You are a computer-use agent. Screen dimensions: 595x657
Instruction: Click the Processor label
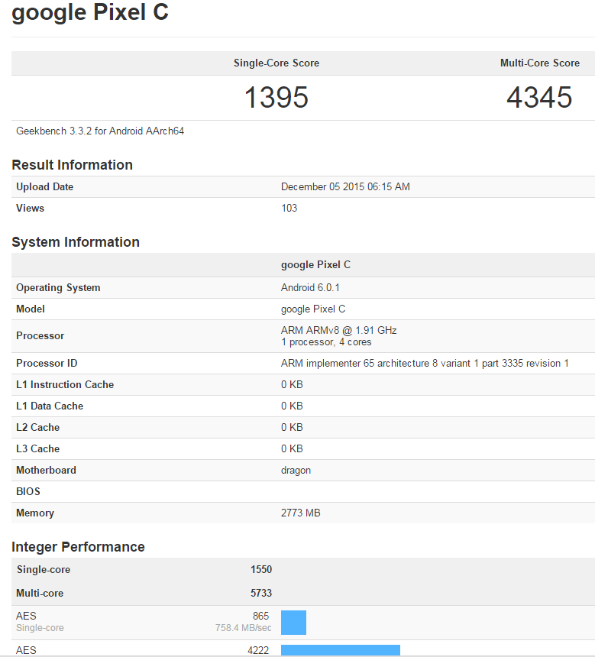click(x=40, y=336)
